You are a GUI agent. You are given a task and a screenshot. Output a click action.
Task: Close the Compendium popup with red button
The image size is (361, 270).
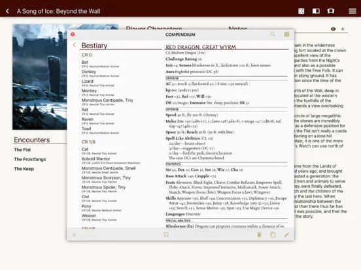point(73,34)
